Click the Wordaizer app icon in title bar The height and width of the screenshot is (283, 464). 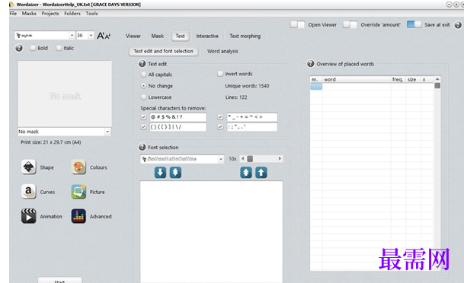click(x=11, y=5)
